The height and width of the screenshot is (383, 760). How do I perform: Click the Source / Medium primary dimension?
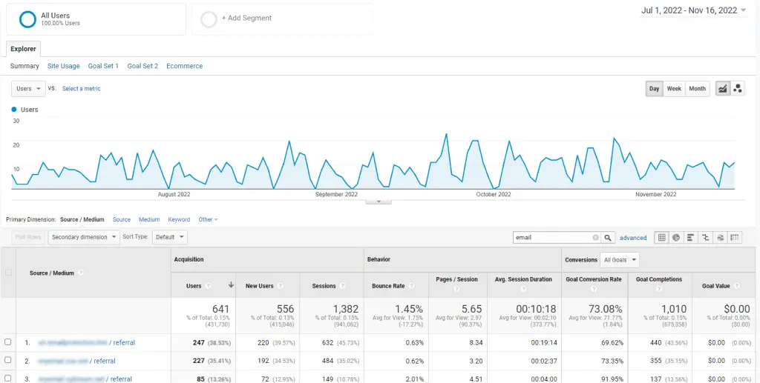tap(82, 219)
